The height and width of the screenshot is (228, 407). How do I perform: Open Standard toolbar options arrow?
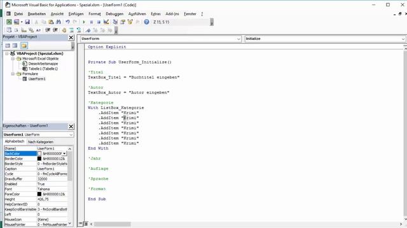(x=212, y=23)
